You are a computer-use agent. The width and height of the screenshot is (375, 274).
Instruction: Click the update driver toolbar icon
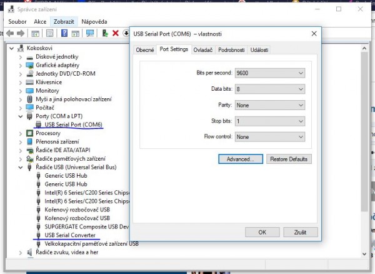tap(104, 33)
